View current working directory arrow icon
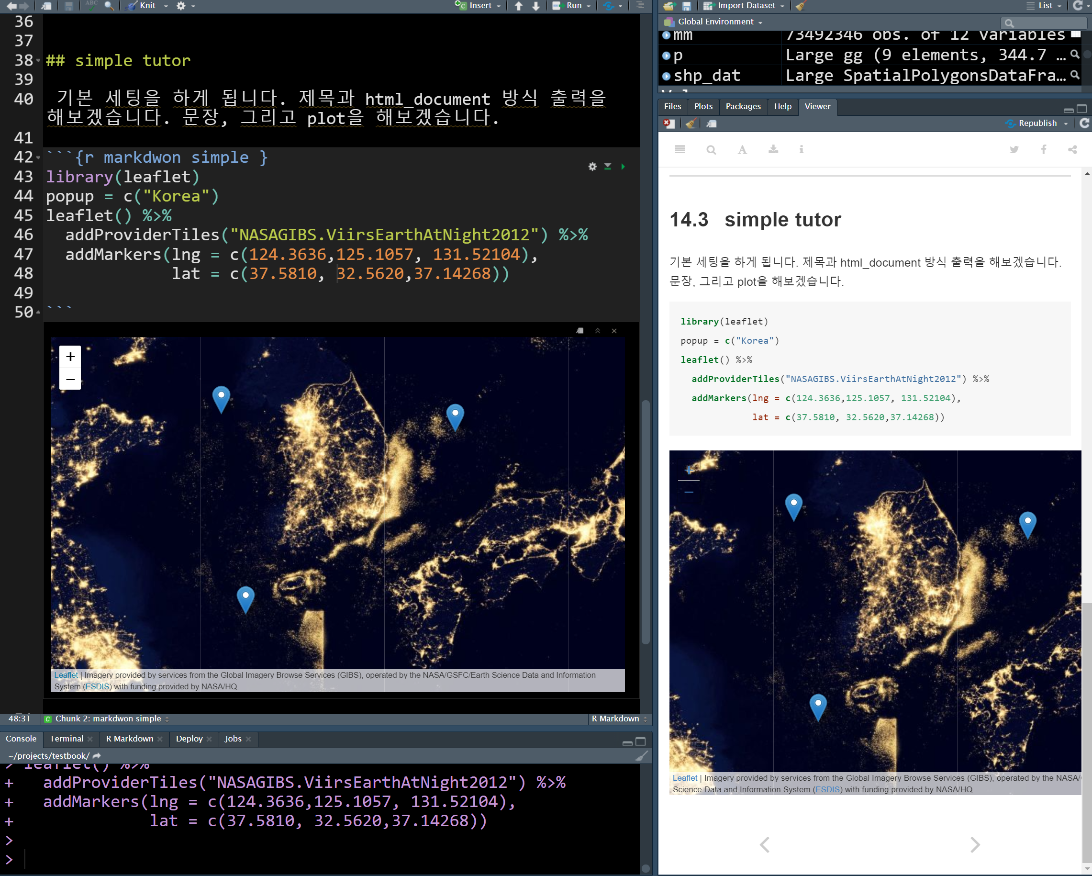This screenshot has height=876, width=1092. [97, 755]
